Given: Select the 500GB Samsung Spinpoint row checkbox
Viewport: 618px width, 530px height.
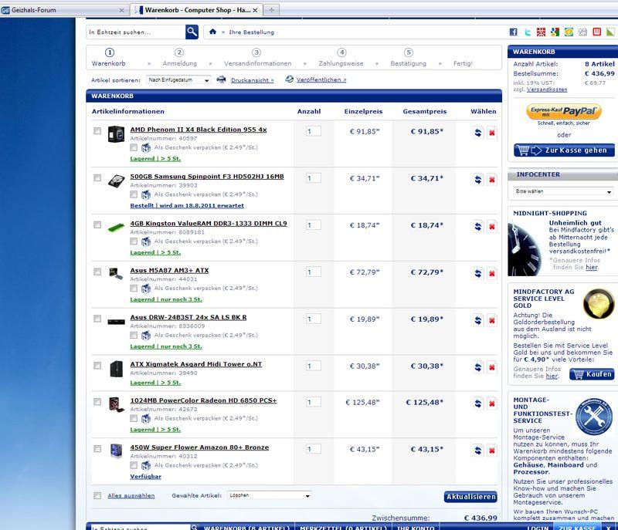Looking at the screenshot, I should (x=97, y=178).
